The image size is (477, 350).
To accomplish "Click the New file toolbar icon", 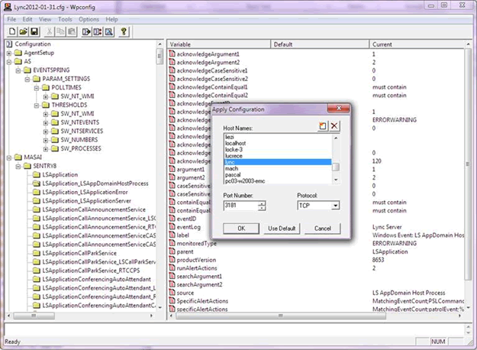I will (x=13, y=31).
